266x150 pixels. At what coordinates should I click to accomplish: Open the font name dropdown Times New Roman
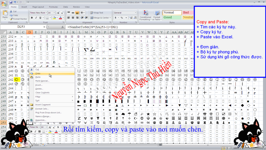click(46, 13)
